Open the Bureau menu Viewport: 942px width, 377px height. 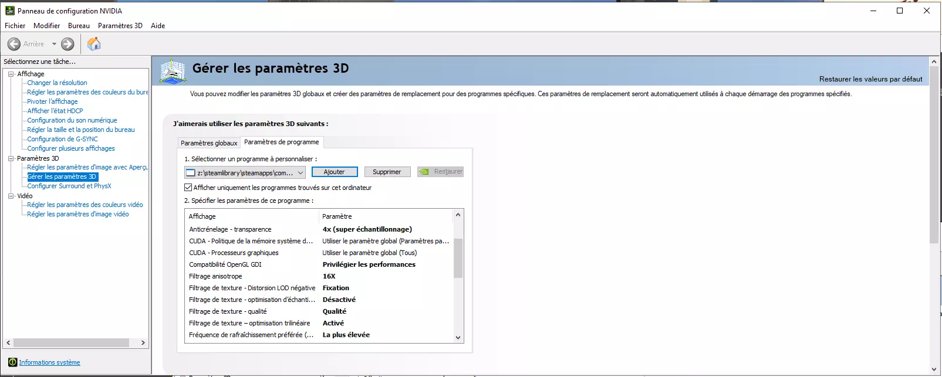79,26
